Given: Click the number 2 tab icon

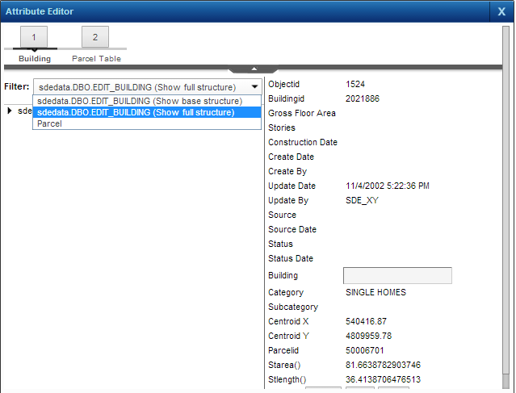Looking at the screenshot, I should tap(95, 37).
